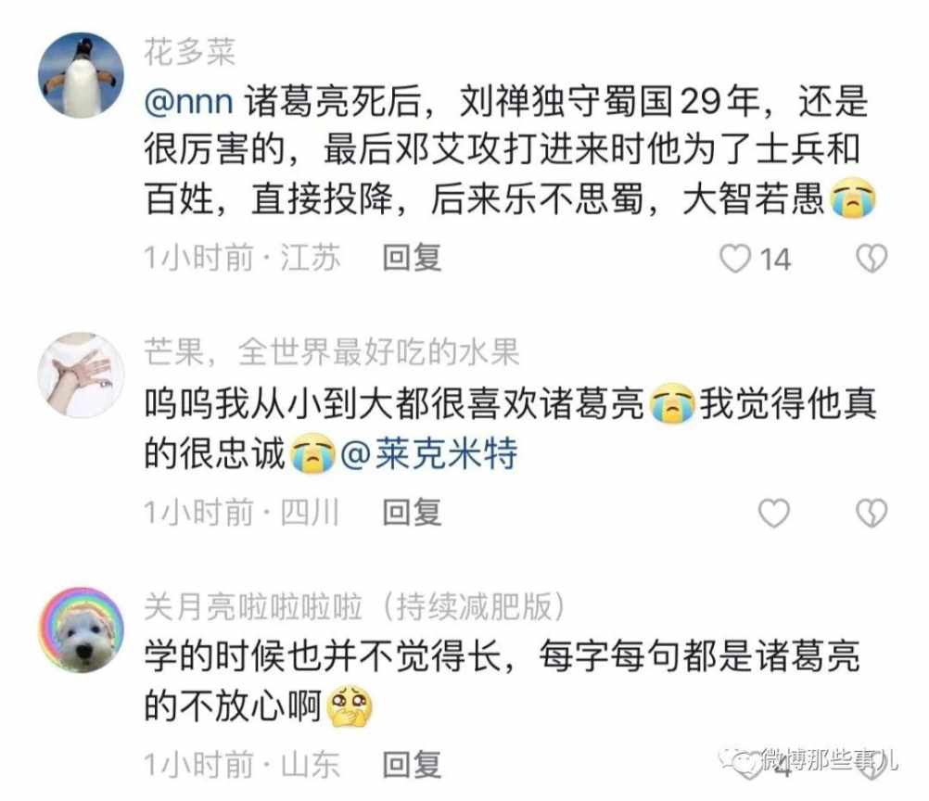
Task: Tap the crying emoji after 大智若愚
Action: click(x=853, y=197)
